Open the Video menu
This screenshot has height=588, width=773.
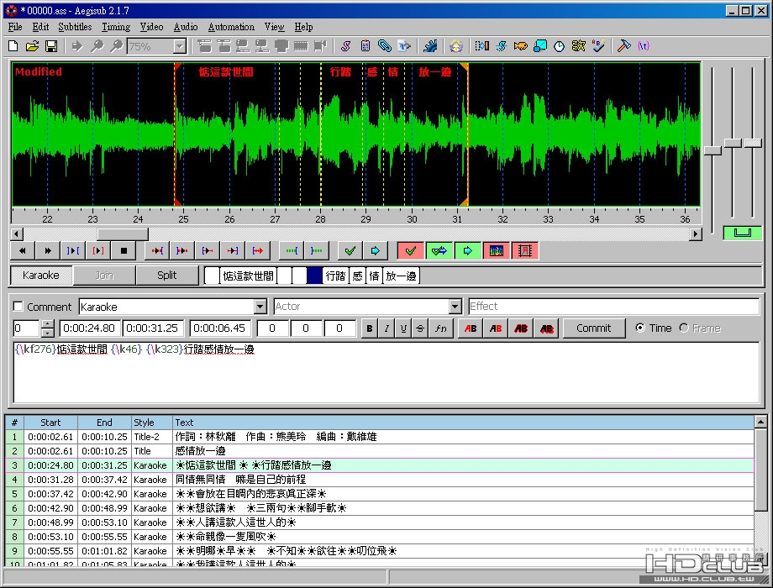pyautogui.click(x=151, y=27)
